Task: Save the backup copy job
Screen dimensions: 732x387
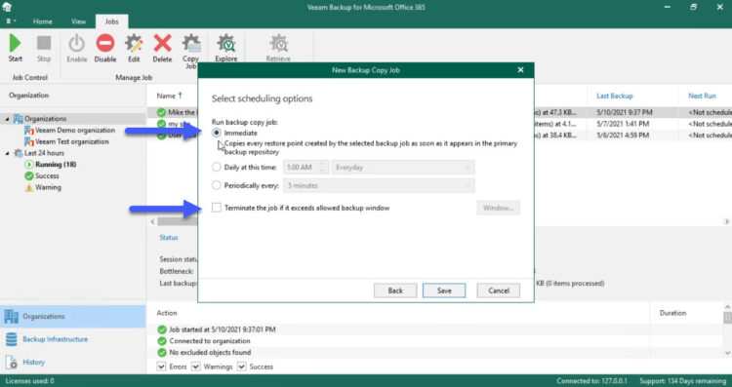Action: pyautogui.click(x=444, y=290)
